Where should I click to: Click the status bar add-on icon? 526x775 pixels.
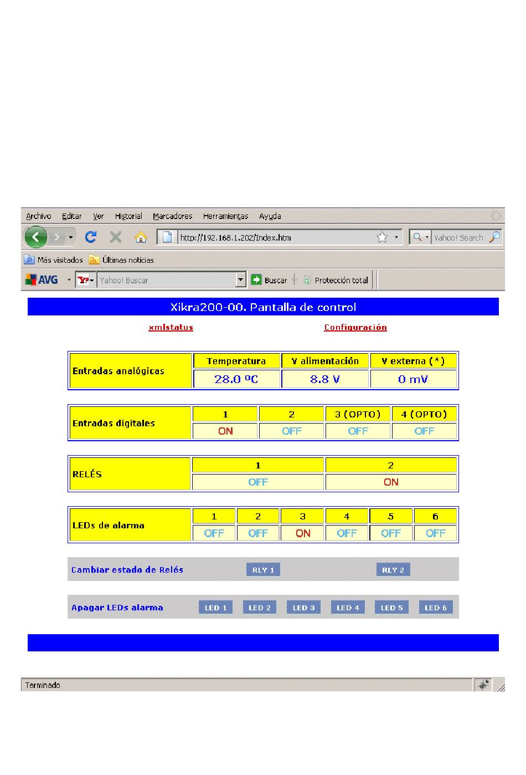tap(483, 685)
